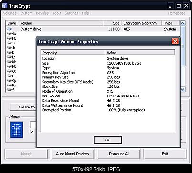Select the Encrypted Portion row
This screenshot has height=173, width=192.
pyautogui.click(x=108, y=110)
